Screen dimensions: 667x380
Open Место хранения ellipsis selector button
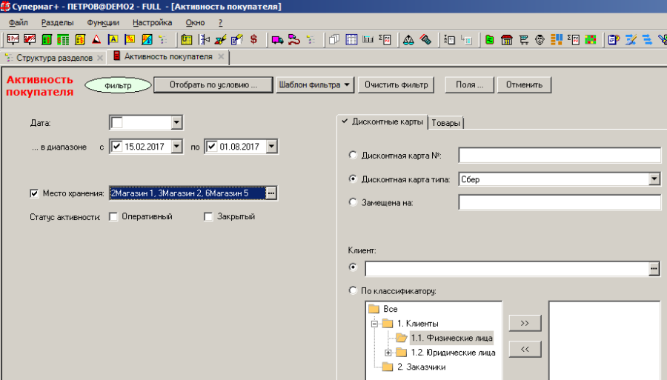pyautogui.click(x=271, y=193)
